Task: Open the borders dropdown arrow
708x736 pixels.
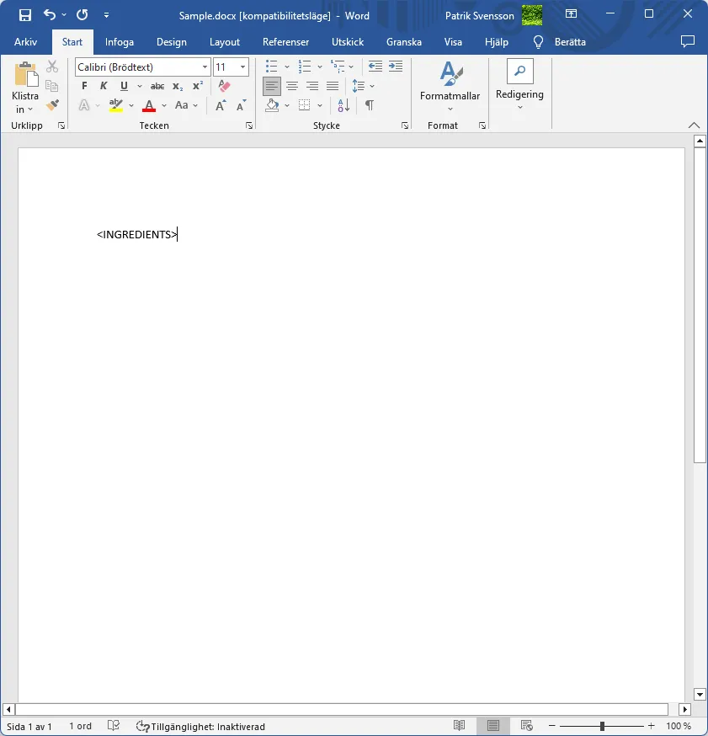Action: [320, 105]
